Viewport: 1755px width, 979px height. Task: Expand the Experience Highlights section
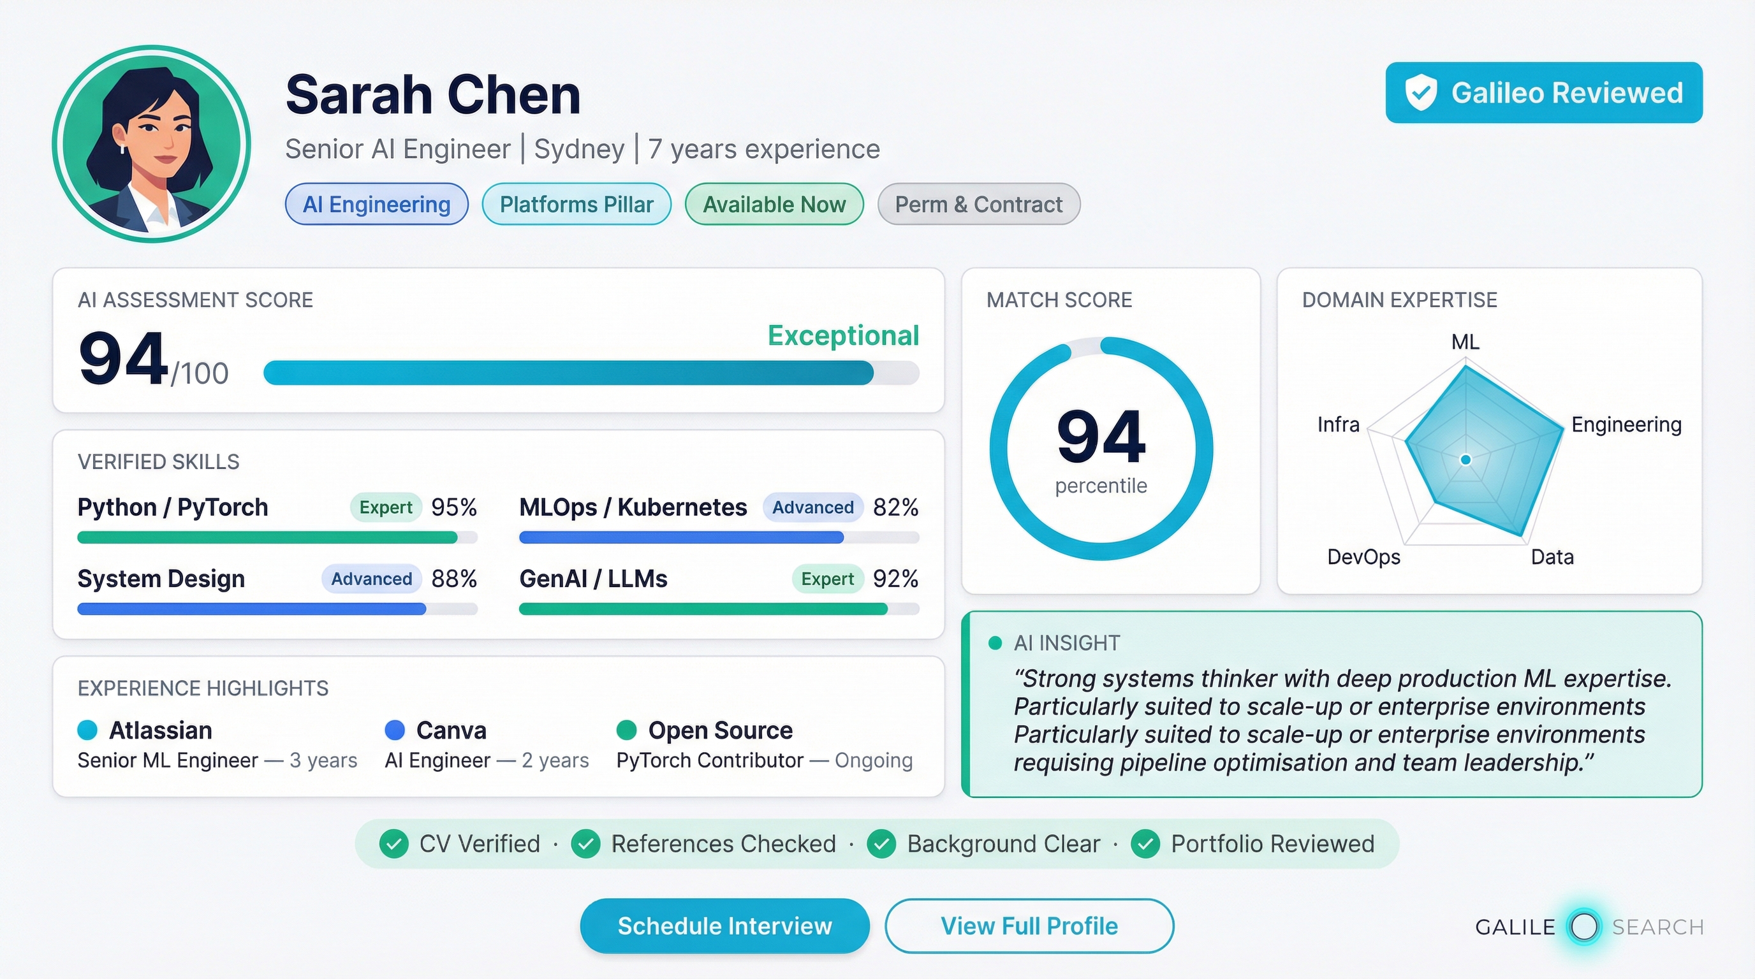coord(202,688)
